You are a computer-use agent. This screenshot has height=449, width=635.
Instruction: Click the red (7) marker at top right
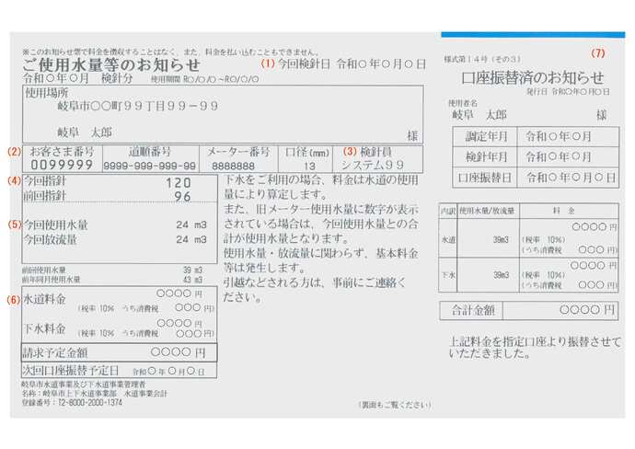pyautogui.click(x=598, y=53)
